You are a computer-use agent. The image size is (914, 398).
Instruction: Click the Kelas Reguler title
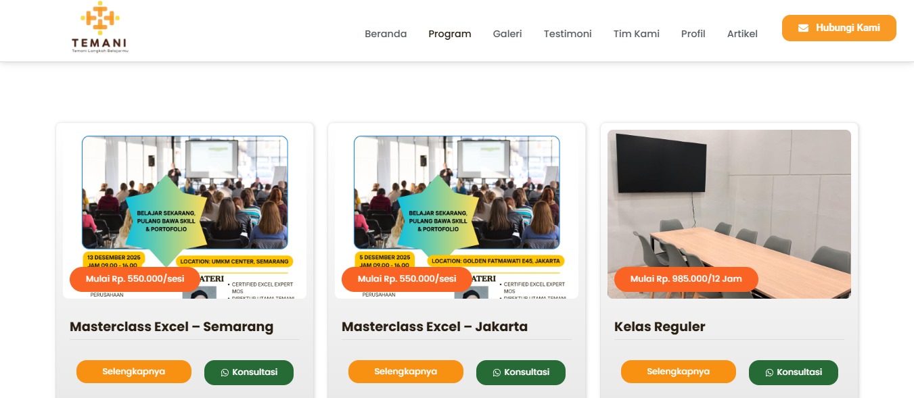660,327
